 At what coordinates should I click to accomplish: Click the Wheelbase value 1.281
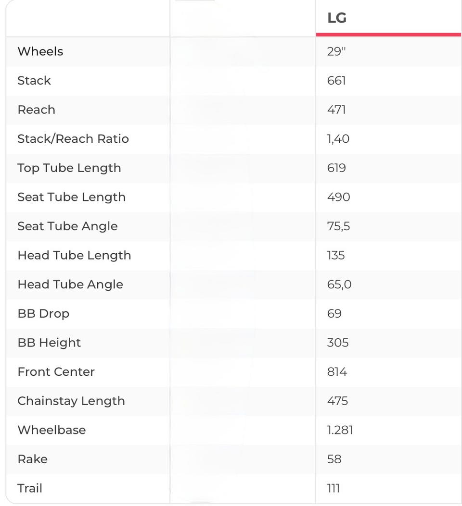pos(340,430)
